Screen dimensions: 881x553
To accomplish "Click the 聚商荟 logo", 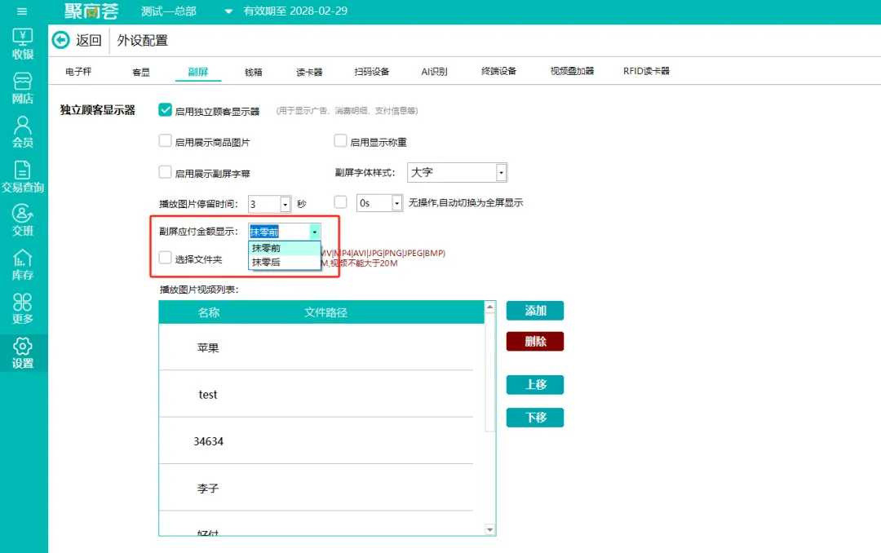I will [x=91, y=11].
